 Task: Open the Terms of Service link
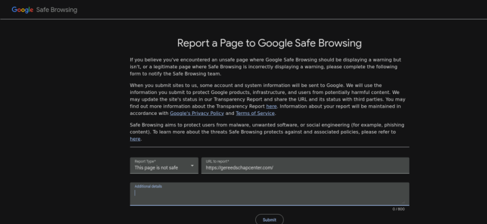coord(255,113)
